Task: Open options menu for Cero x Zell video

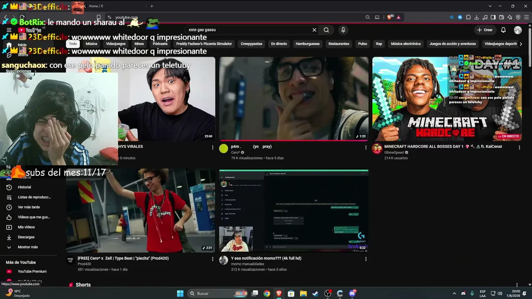Action: tap(212, 259)
